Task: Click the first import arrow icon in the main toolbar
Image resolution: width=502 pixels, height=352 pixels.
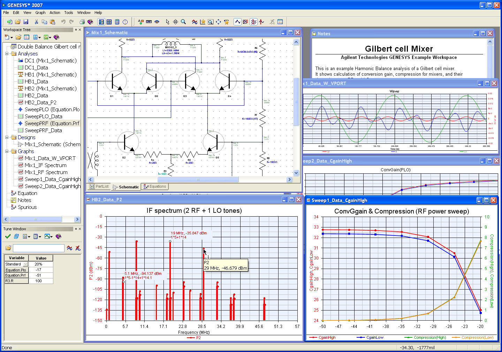Action: (9, 22)
